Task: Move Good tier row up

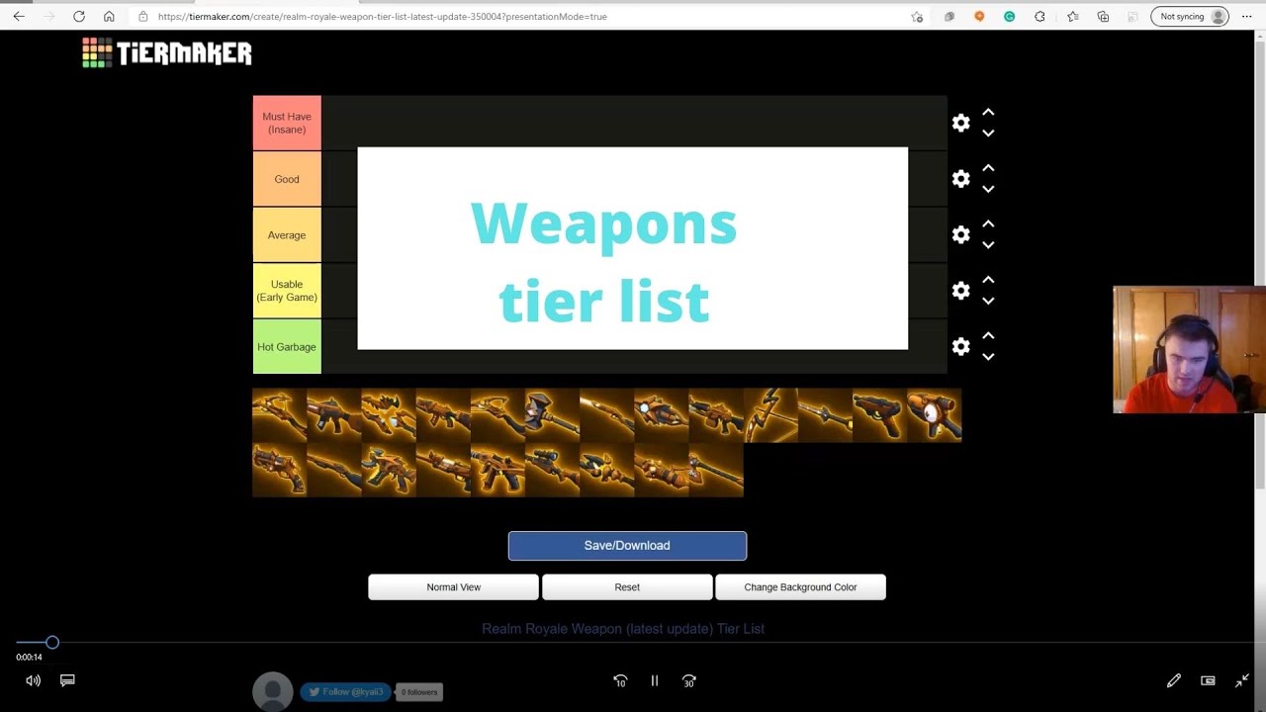Action: click(988, 168)
